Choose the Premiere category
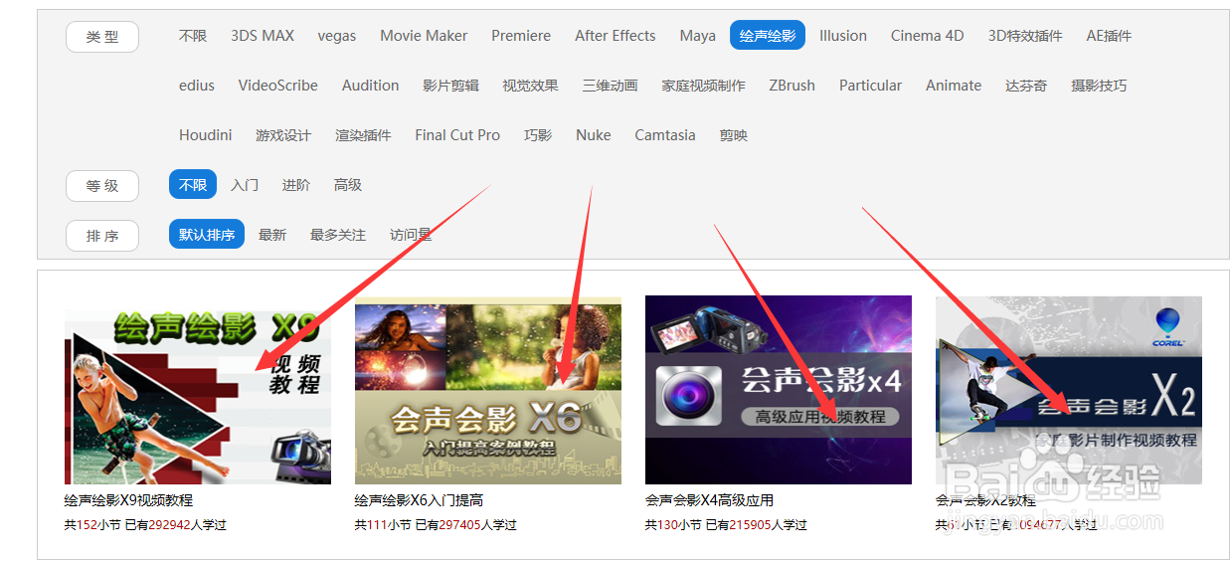The width and height of the screenshot is (1231, 563). 521,36
